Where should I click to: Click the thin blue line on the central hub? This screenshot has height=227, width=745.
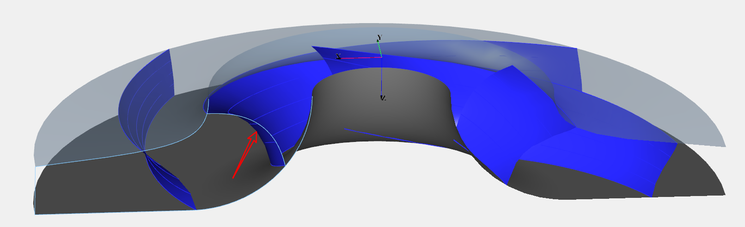(x=393, y=137)
